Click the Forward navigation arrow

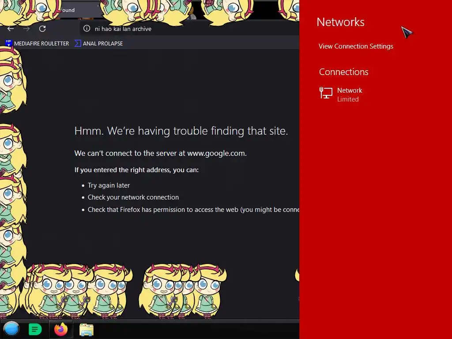coord(26,29)
